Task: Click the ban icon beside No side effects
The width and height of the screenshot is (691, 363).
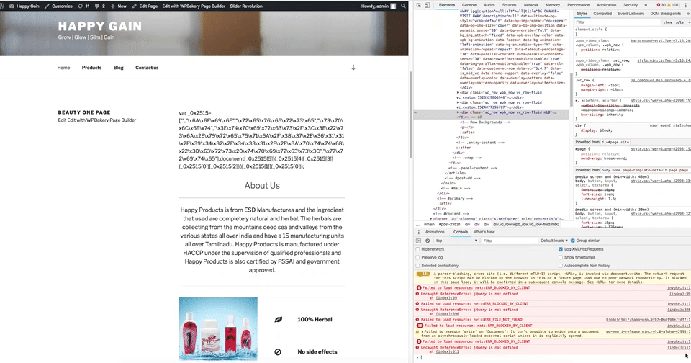Action: tap(278, 352)
